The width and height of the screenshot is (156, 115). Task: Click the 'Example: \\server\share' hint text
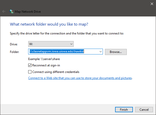pyautogui.click(x=44, y=59)
